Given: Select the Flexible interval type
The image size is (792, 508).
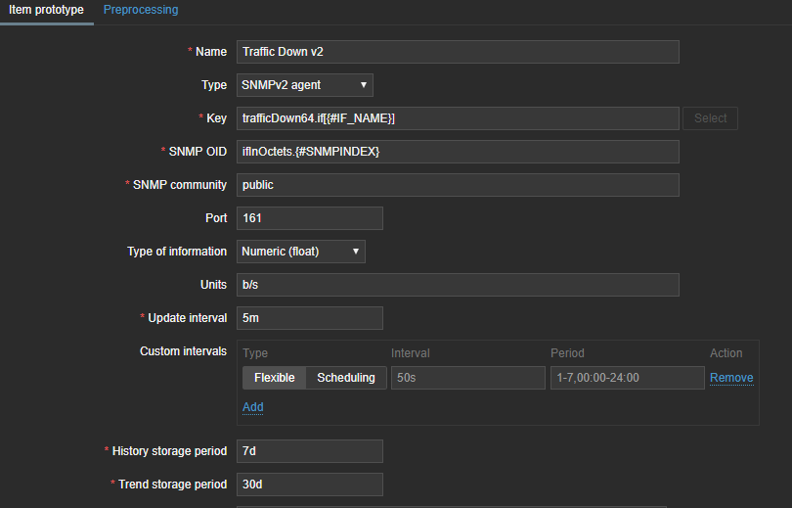Looking at the screenshot, I should click(275, 378).
